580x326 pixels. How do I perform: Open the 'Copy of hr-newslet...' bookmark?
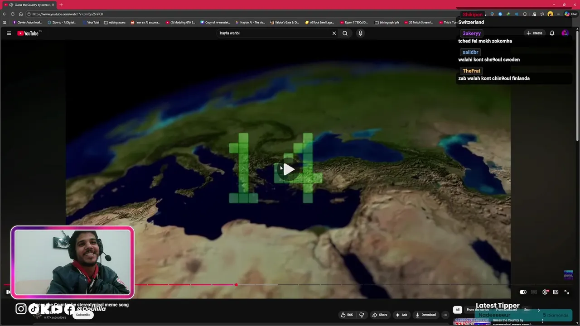(215, 22)
